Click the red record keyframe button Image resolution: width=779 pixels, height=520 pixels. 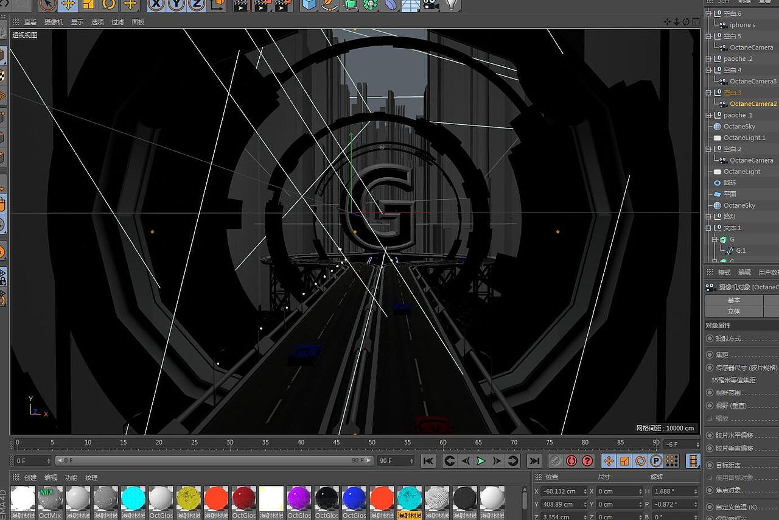[571, 461]
